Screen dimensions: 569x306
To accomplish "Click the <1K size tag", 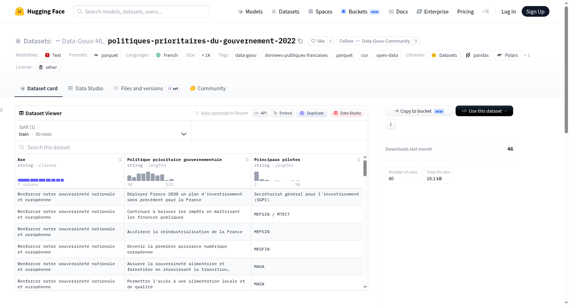I will 206,55.
